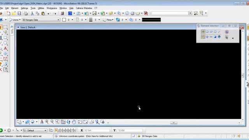
Task: Open the Element menu
Action: [x=15, y=8]
